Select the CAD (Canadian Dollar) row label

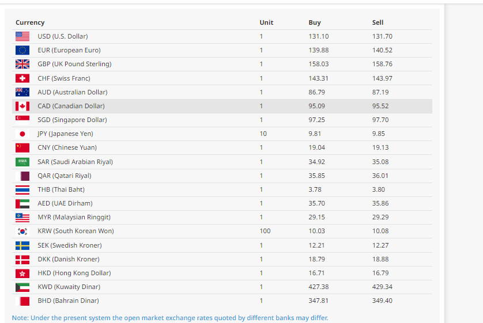[x=71, y=106]
